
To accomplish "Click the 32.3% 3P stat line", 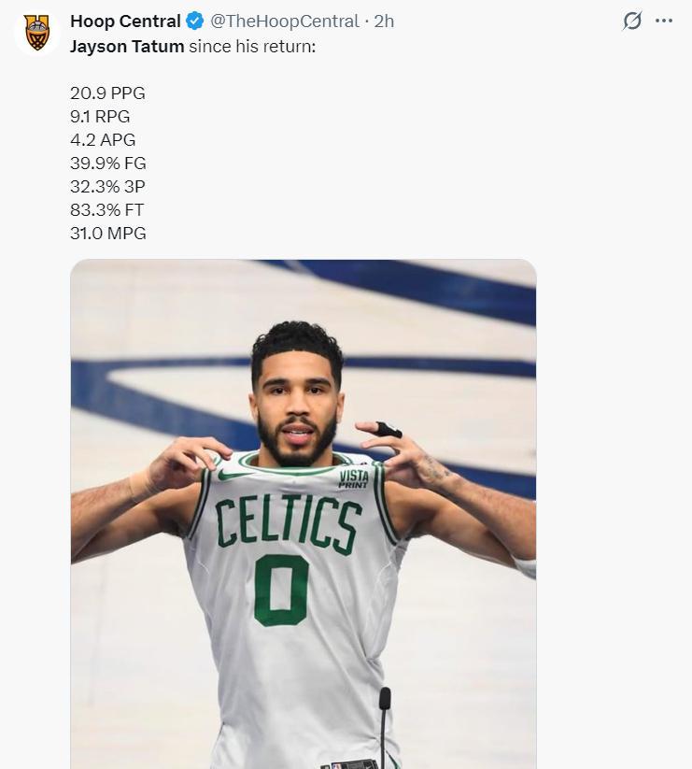I will [107, 187].
